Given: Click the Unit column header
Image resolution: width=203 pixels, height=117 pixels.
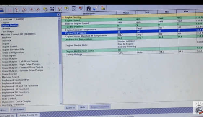Looking at the screenshot, I should coord(146,12).
